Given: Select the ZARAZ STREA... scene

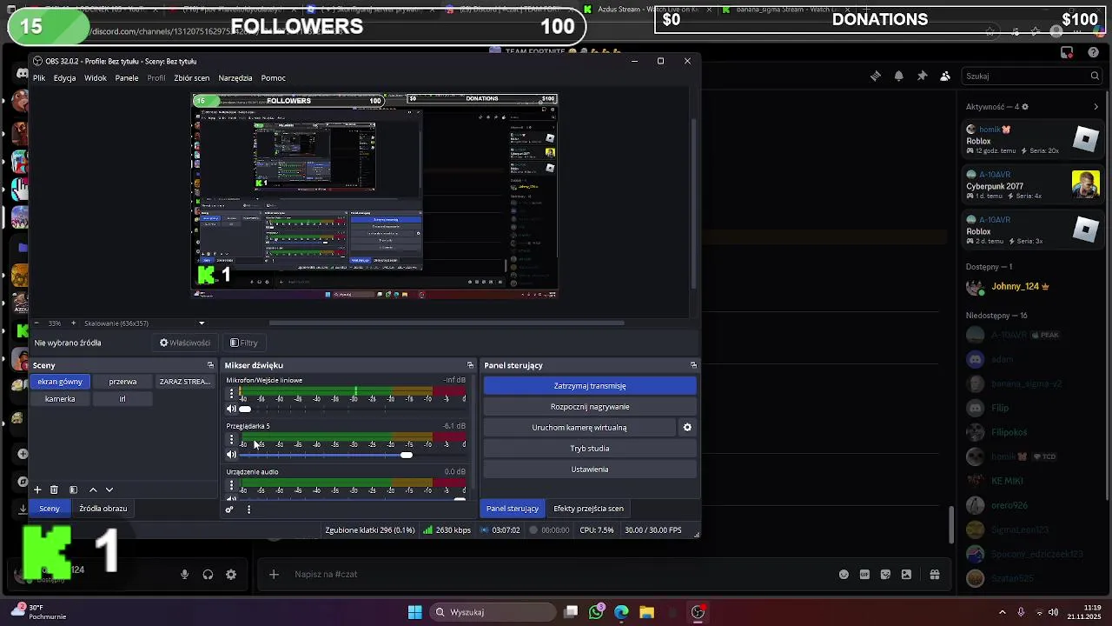Looking at the screenshot, I should click(184, 382).
